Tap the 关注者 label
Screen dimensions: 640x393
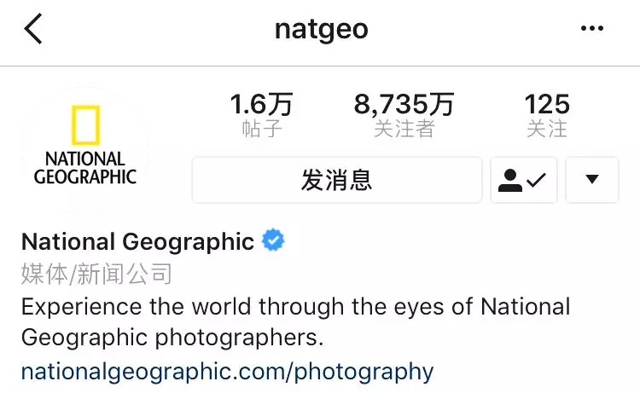404,129
